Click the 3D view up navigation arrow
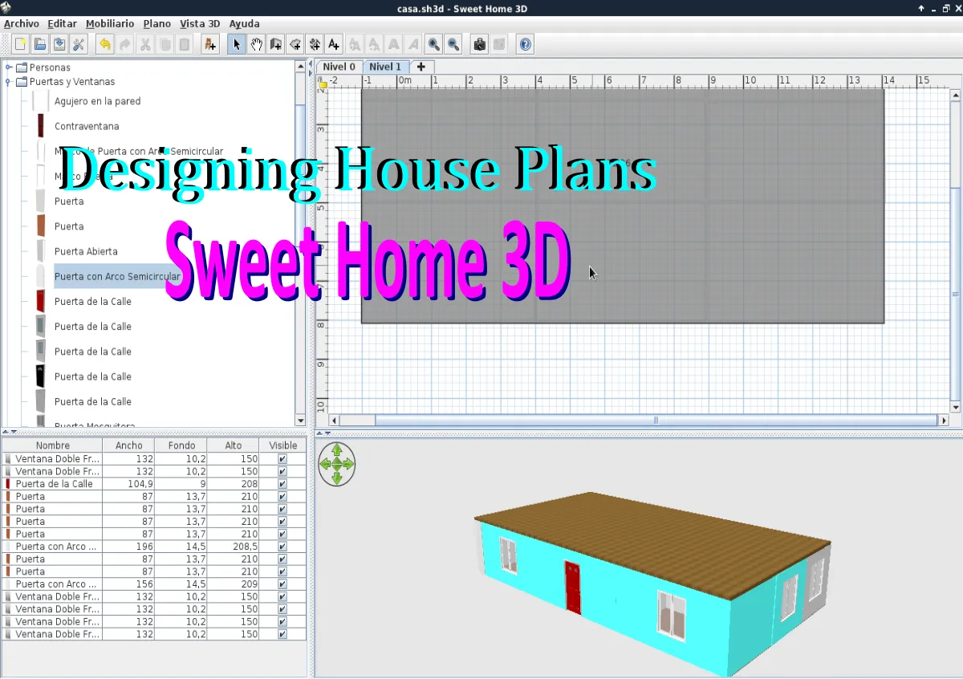 [337, 451]
